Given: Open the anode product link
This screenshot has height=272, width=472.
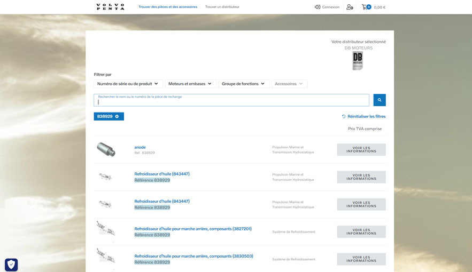Looking at the screenshot, I should pos(140,147).
